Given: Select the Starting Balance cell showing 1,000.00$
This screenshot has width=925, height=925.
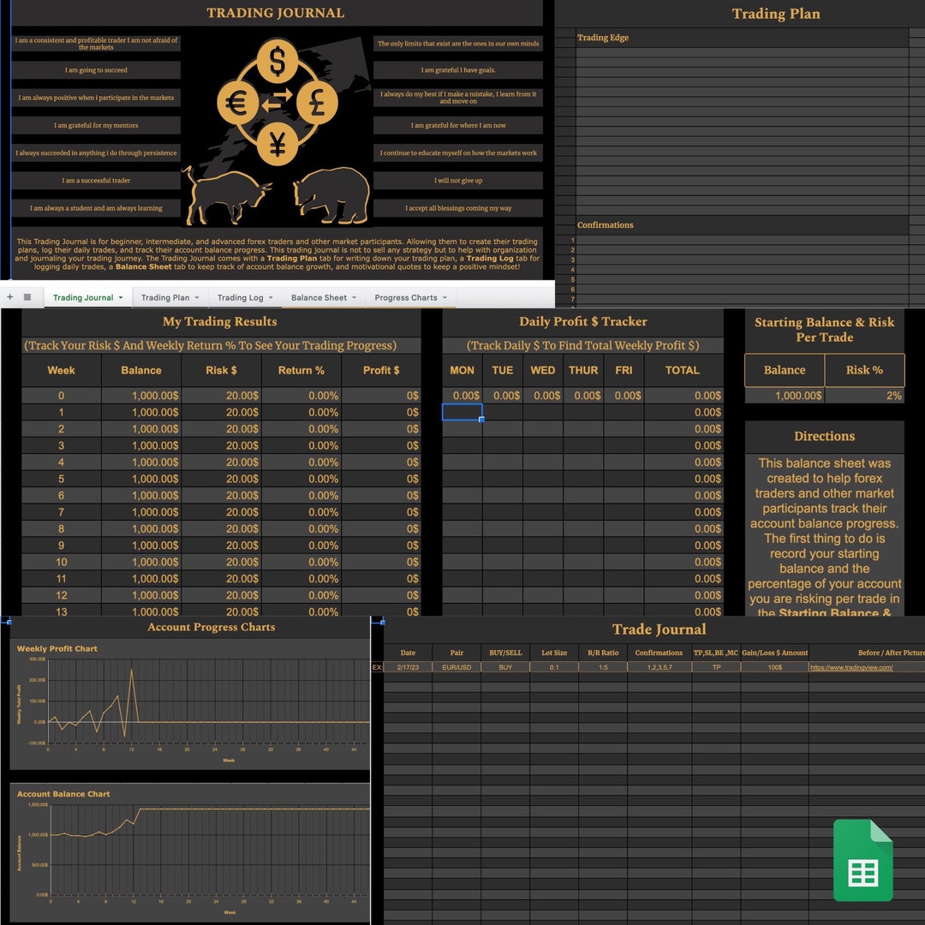Looking at the screenshot, I should pyautogui.click(x=785, y=395).
